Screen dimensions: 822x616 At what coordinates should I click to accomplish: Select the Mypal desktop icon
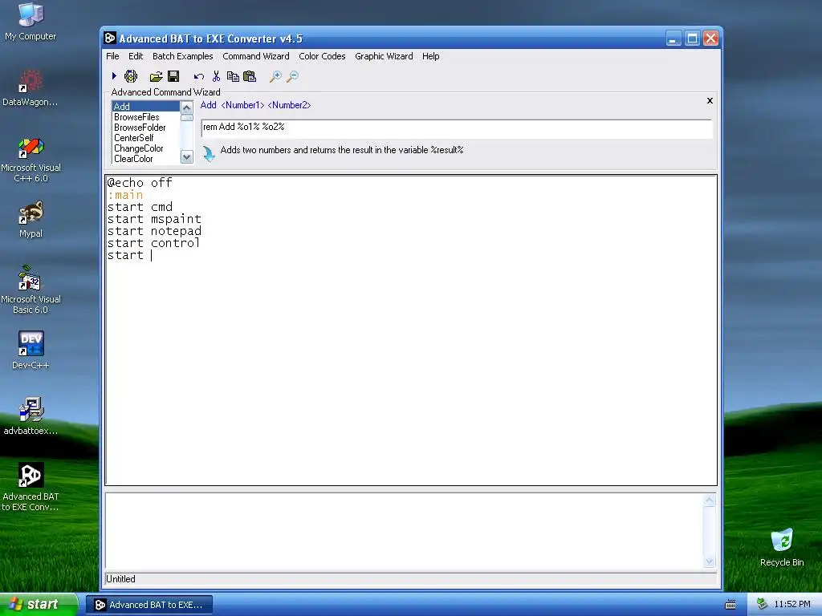[31, 219]
